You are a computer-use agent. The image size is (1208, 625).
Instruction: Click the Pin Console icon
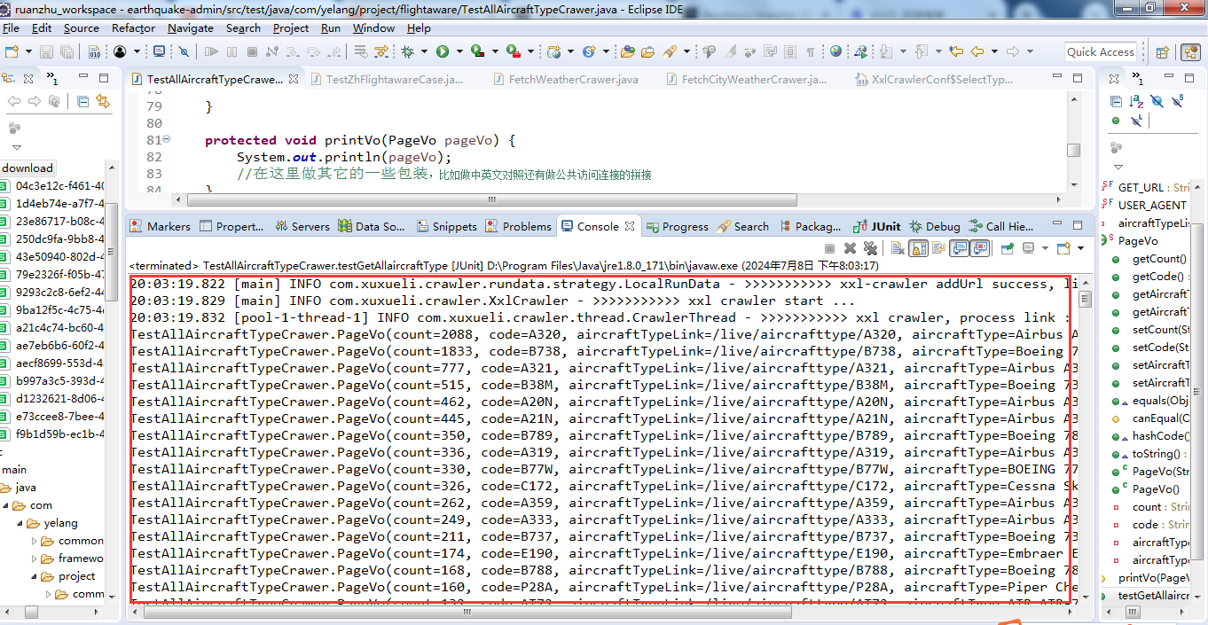coord(1008,248)
